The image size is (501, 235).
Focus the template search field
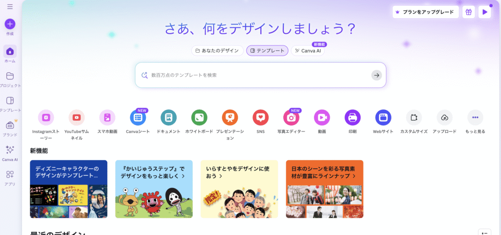(x=260, y=75)
